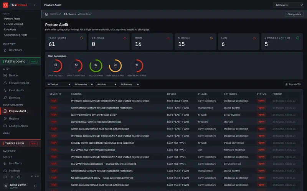307x191 pixels.
Task: Click the Incidents inbox icon
Action: point(5,171)
